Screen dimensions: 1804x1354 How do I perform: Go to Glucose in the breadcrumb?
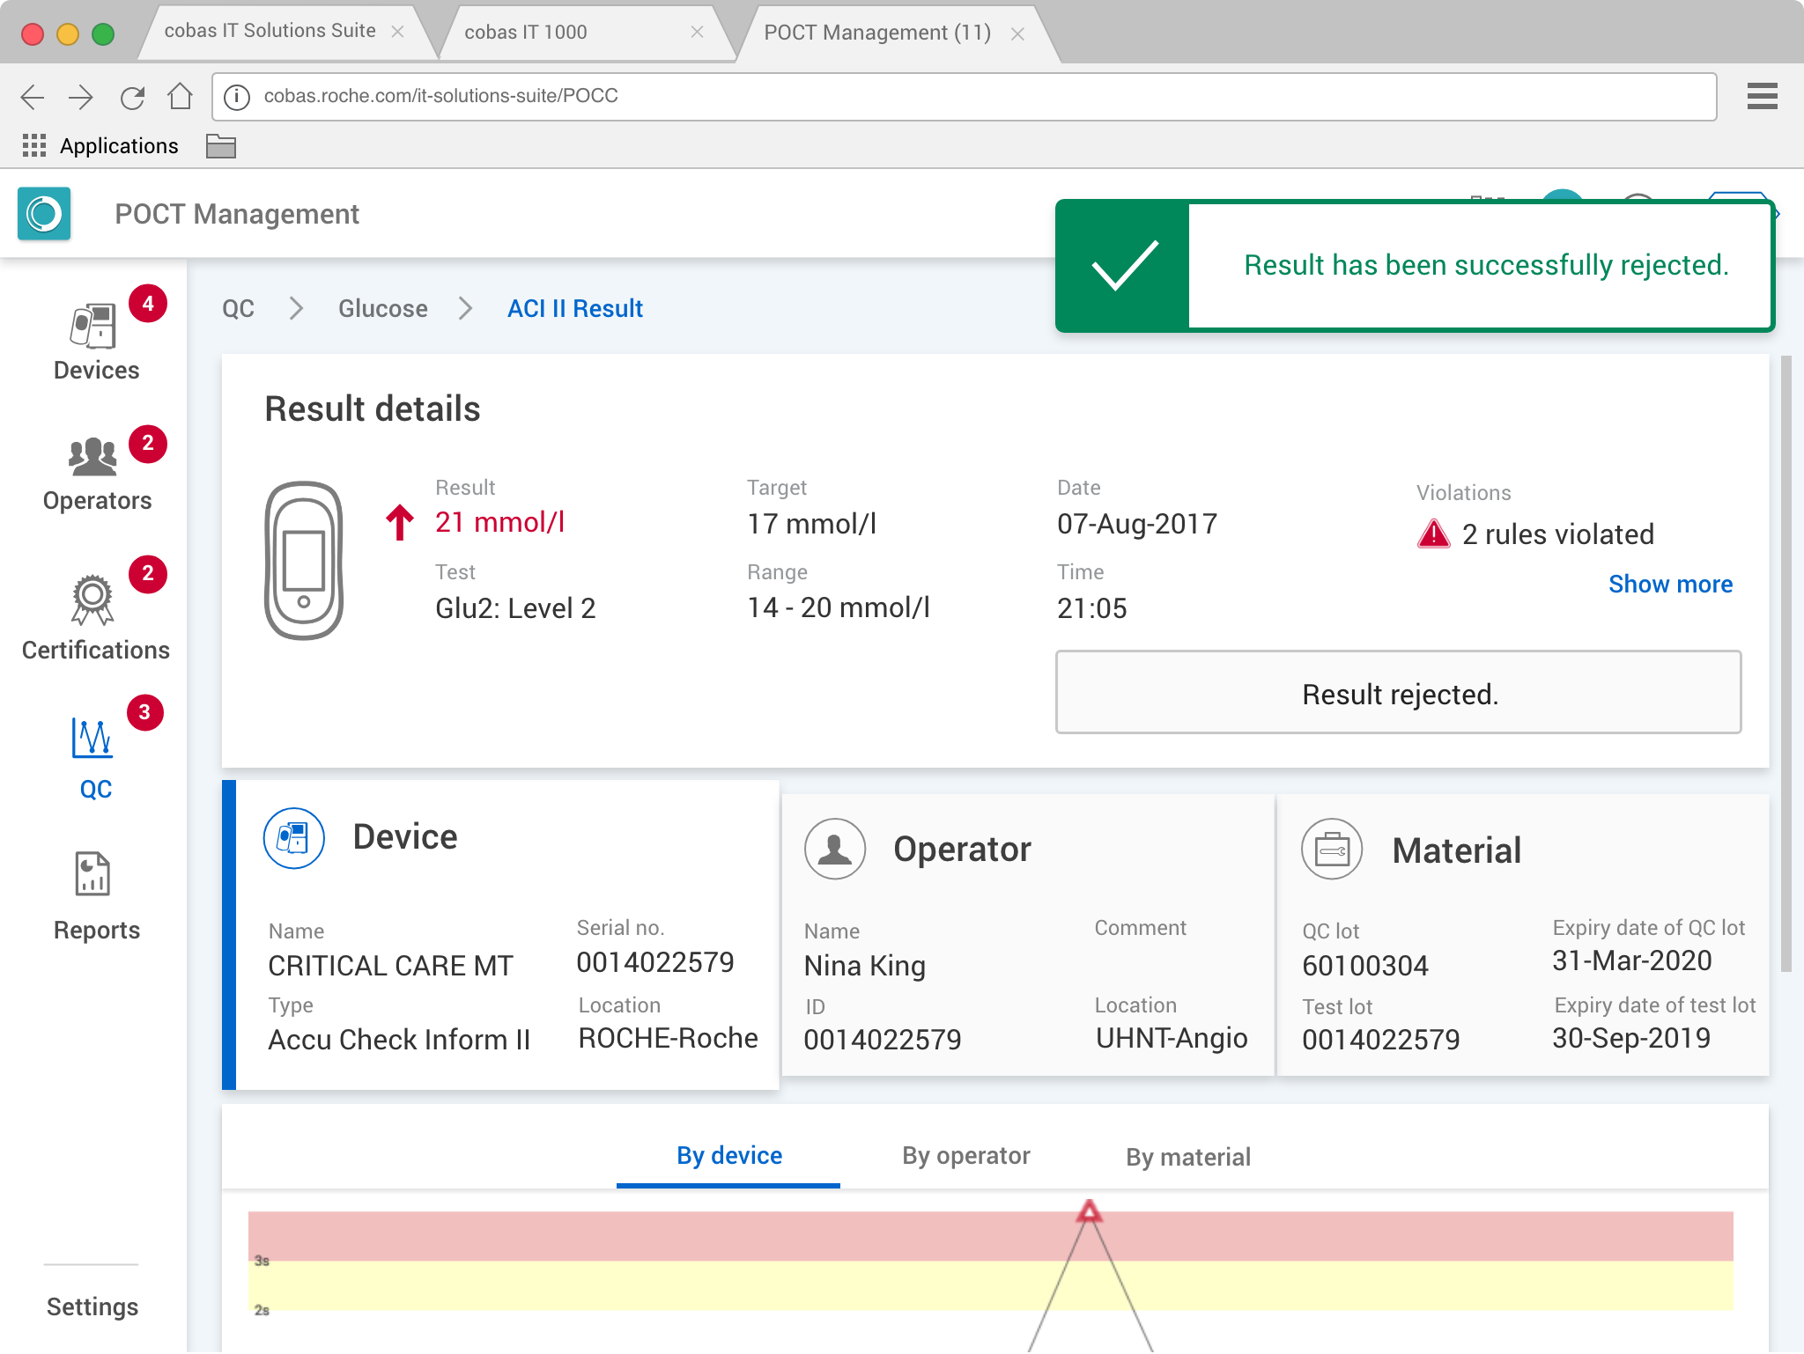382,308
